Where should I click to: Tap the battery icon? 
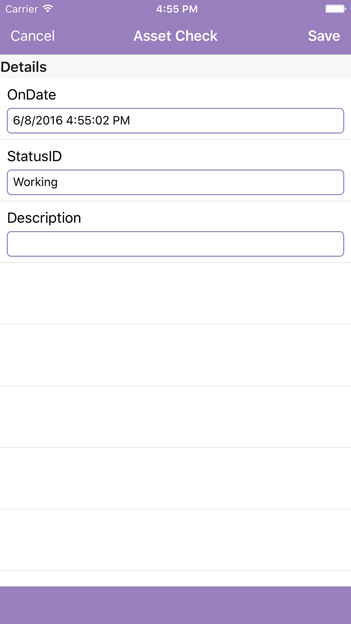click(x=334, y=9)
